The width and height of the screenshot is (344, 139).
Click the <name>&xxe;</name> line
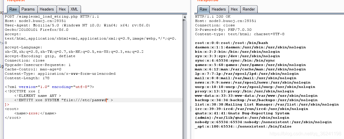pyautogui.click(x=35, y=113)
